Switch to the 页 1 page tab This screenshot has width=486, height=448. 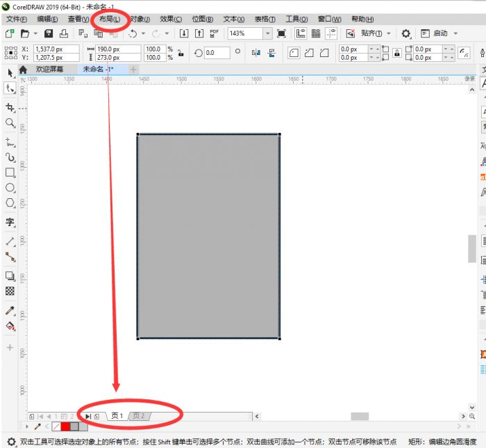(x=117, y=416)
